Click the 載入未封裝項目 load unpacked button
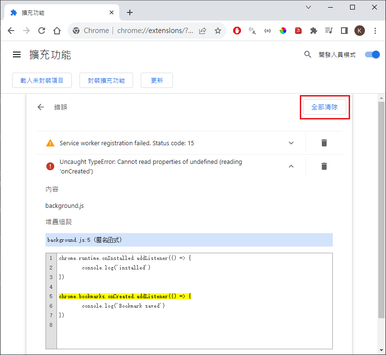Screen dimensions: 386x355 42,81
